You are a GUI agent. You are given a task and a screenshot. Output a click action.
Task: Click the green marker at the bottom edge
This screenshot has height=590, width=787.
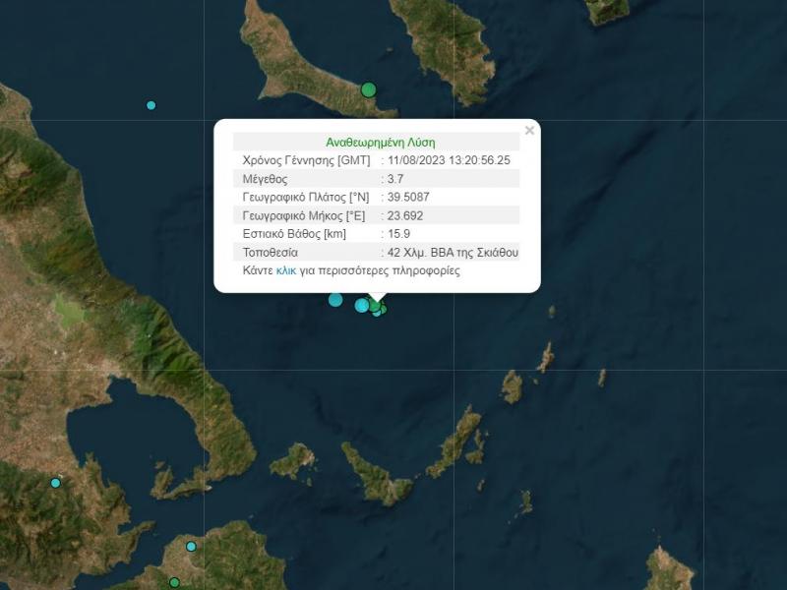click(174, 583)
